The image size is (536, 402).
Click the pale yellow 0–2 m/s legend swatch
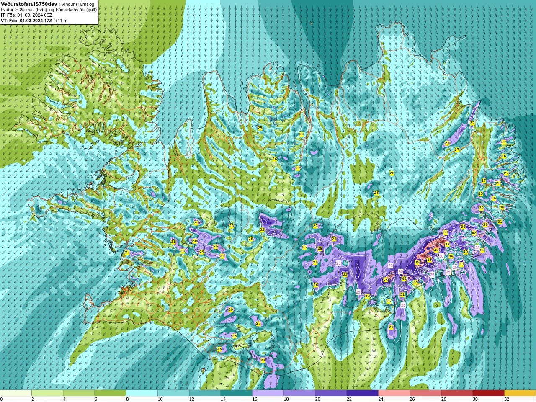[x=15, y=393]
